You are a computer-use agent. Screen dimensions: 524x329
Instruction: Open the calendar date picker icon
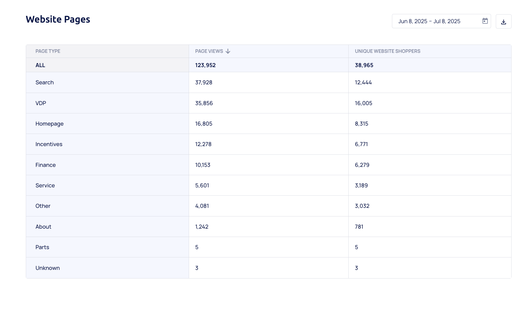[485, 21]
